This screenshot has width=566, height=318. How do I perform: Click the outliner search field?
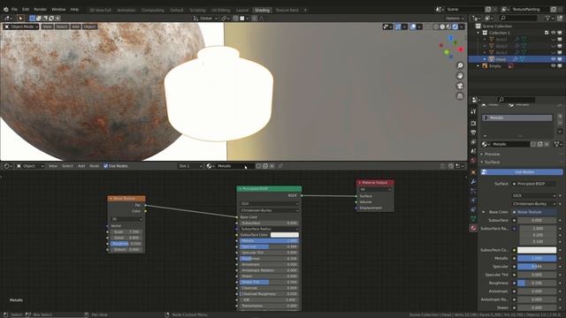tap(519, 18)
